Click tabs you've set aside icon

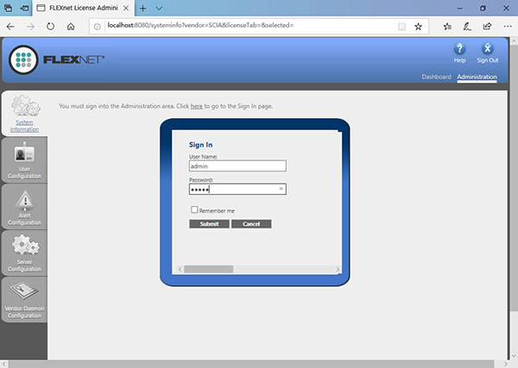click(9, 9)
